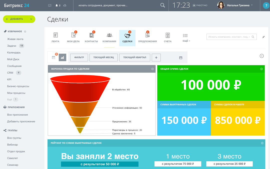The height and width of the screenshot is (169, 270).
Task: Switch to chart analytics view
Action: point(62,57)
